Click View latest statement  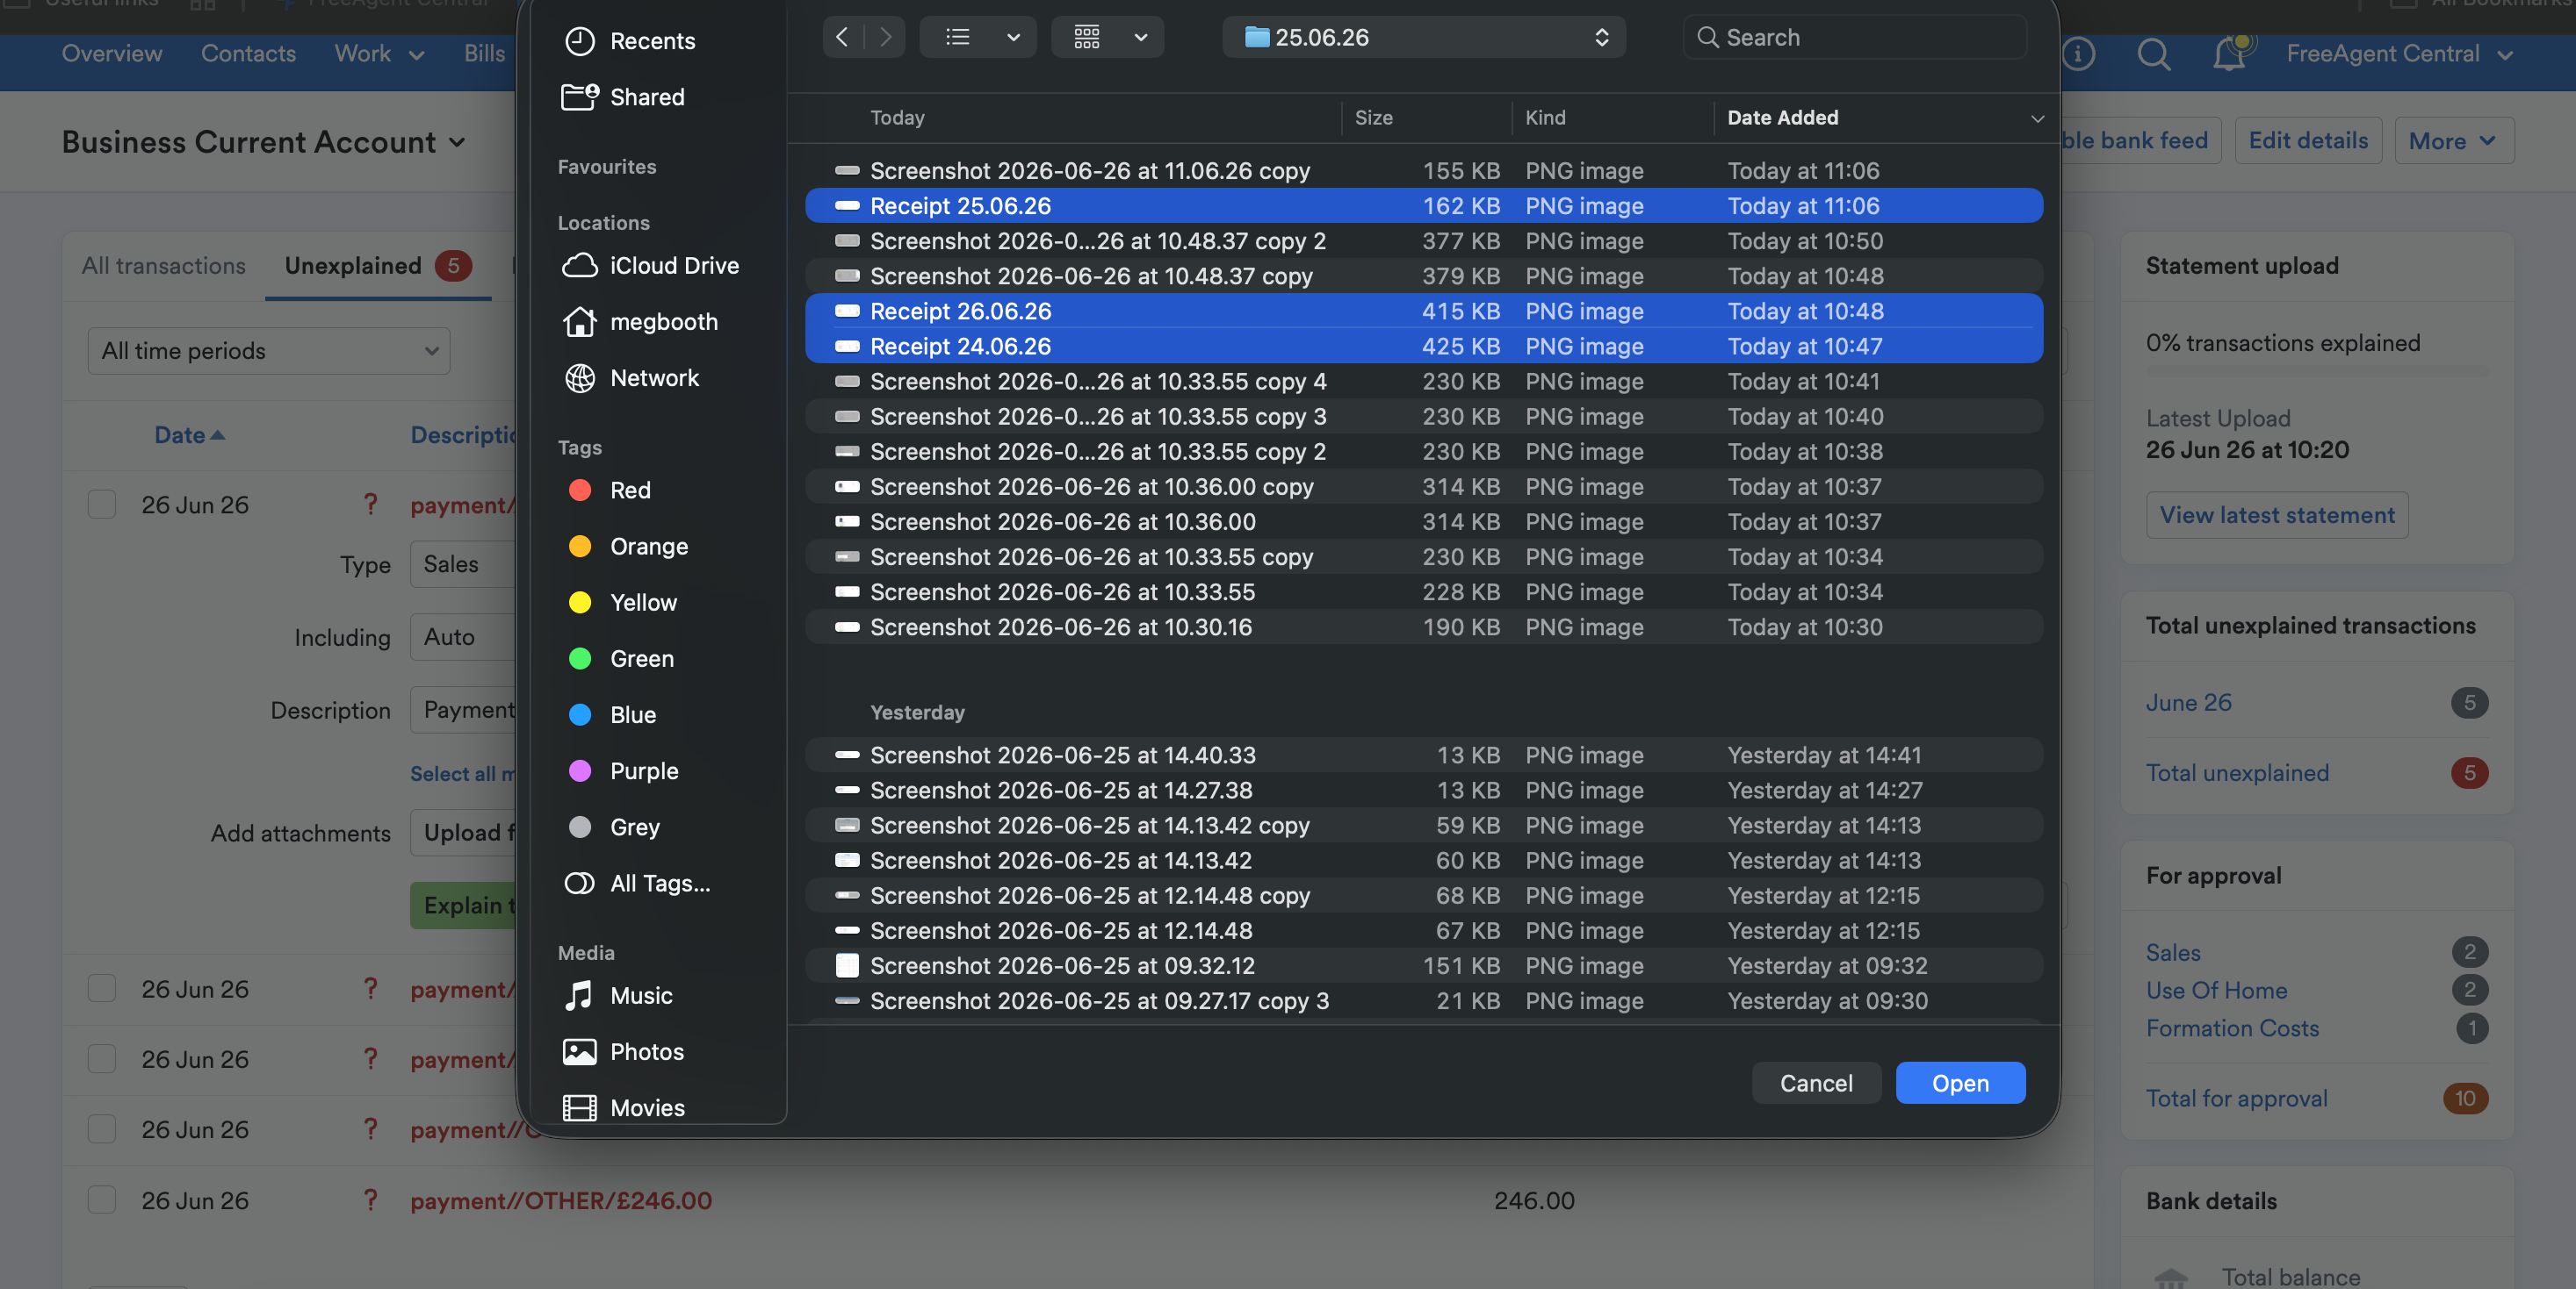click(2277, 514)
